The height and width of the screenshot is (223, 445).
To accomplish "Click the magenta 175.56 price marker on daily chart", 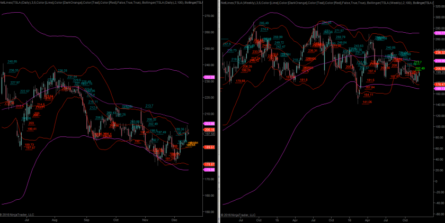I will (209, 170).
